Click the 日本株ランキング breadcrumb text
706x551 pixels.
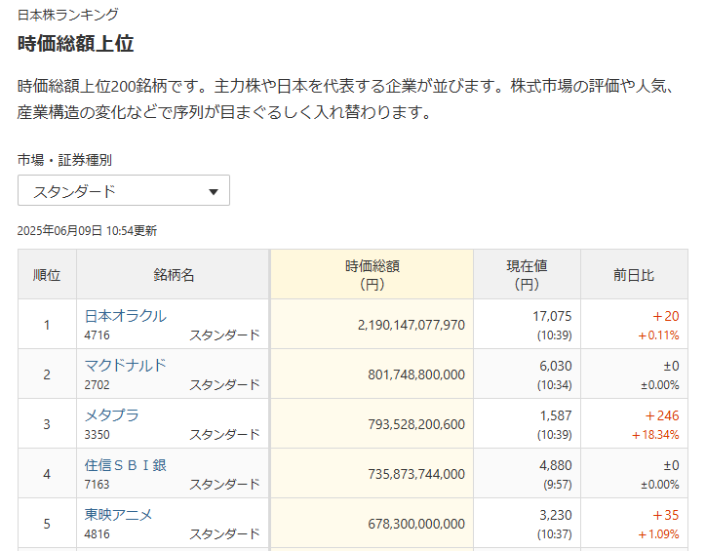tap(68, 15)
